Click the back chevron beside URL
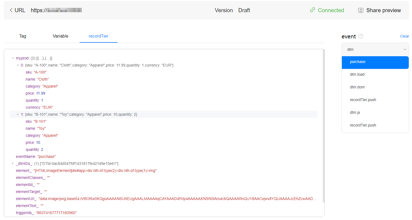 pyautogui.click(x=11, y=10)
